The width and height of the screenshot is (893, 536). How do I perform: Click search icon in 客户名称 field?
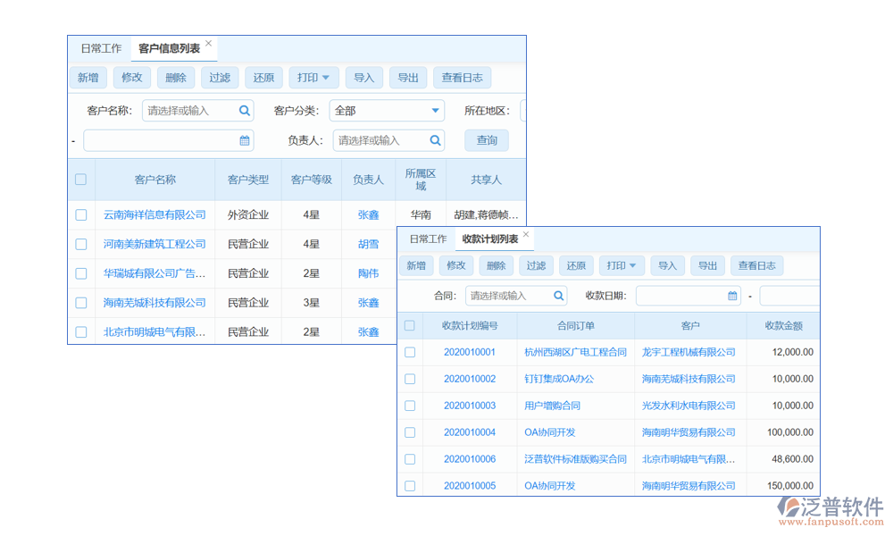244,111
